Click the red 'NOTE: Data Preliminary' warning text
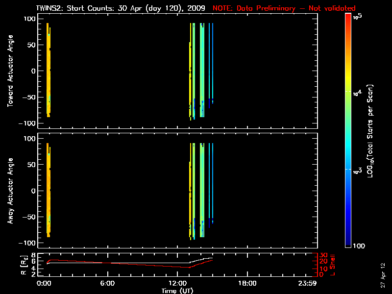 point(284,8)
